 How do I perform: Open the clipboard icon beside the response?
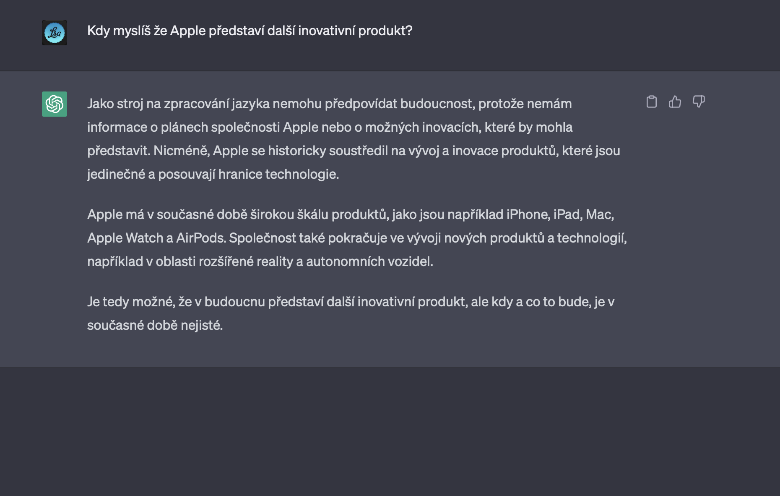tap(652, 102)
